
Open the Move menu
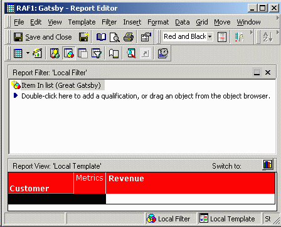(222, 22)
